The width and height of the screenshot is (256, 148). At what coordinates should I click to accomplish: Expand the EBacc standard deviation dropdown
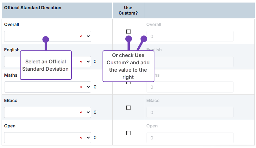[47, 112]
